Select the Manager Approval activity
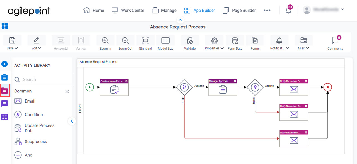This screenshot has width=357, height=164. tap(223, 87)
